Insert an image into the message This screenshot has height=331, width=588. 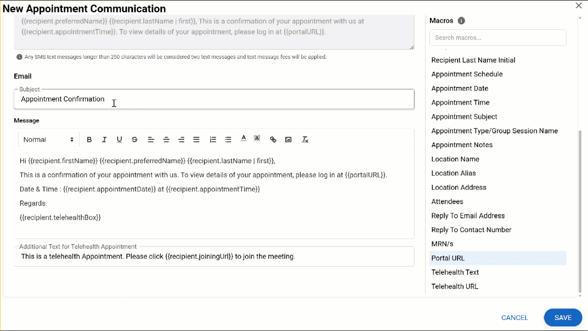tap(288, 140)
